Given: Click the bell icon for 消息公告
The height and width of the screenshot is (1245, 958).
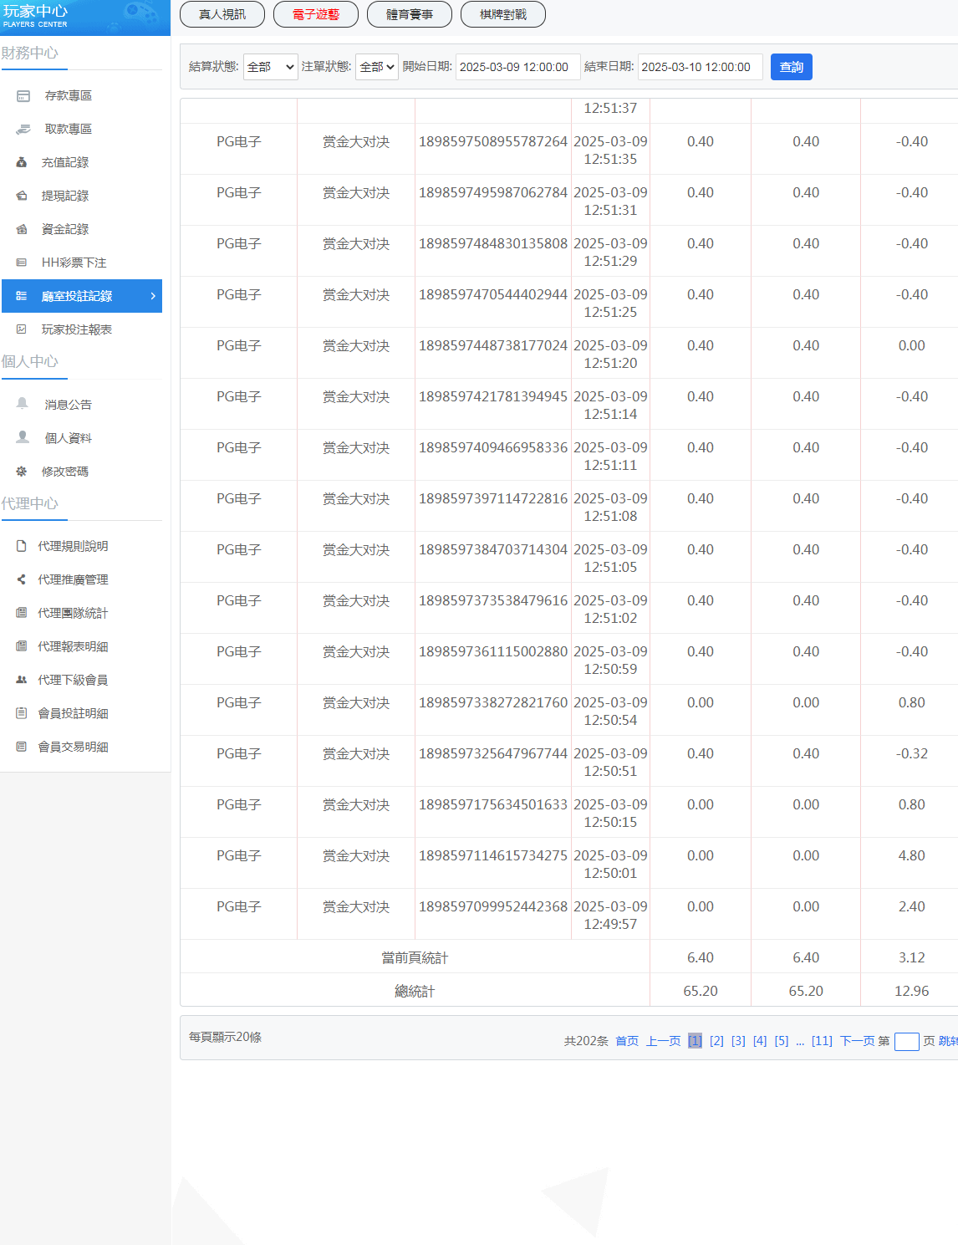Looking at the screenshot, I should pyautogui.click(x=23, y=404).
